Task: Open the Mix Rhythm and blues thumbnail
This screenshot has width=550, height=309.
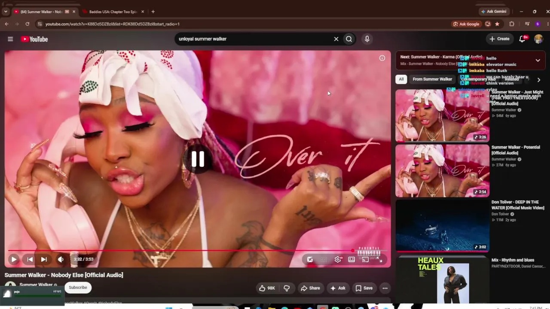Action: [x=442, y=279]
